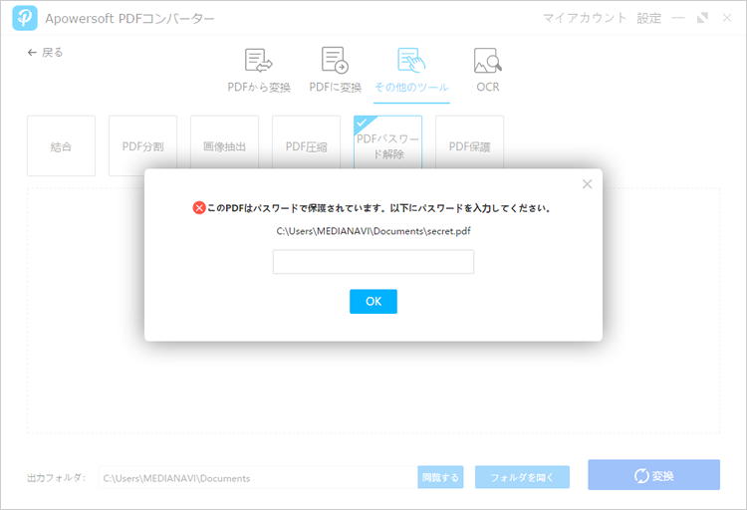
Task: Click the red error icon in the dialog
Action: coord(198,208)
